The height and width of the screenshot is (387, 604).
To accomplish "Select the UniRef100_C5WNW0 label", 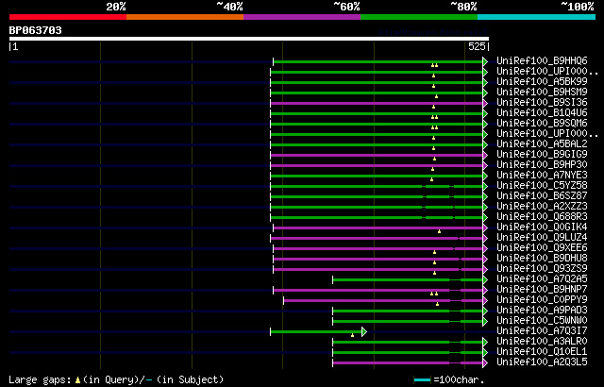I will [x=542, y=321].
